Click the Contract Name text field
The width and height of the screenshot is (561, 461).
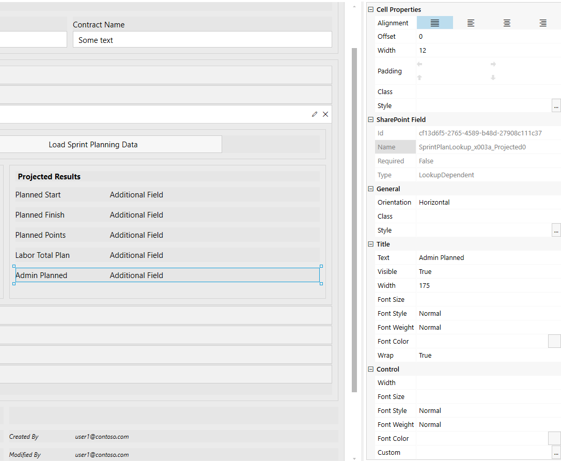(x=202, y=40)
